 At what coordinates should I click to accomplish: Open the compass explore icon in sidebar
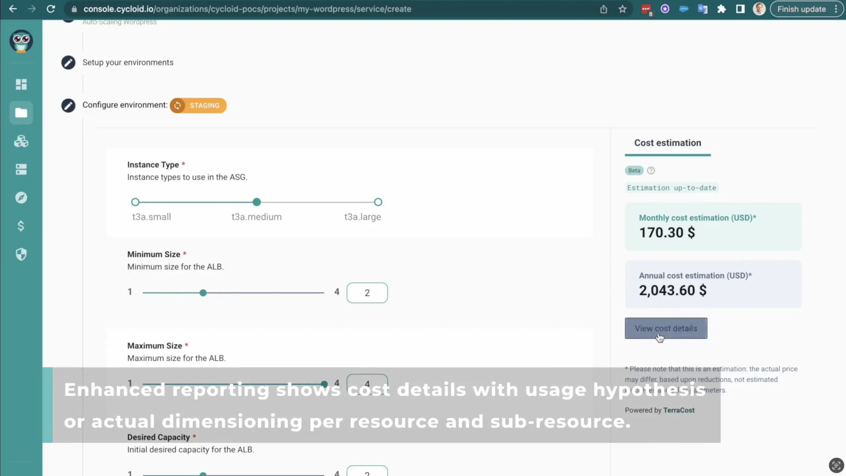pyautogui.click(x=21, y=198)
